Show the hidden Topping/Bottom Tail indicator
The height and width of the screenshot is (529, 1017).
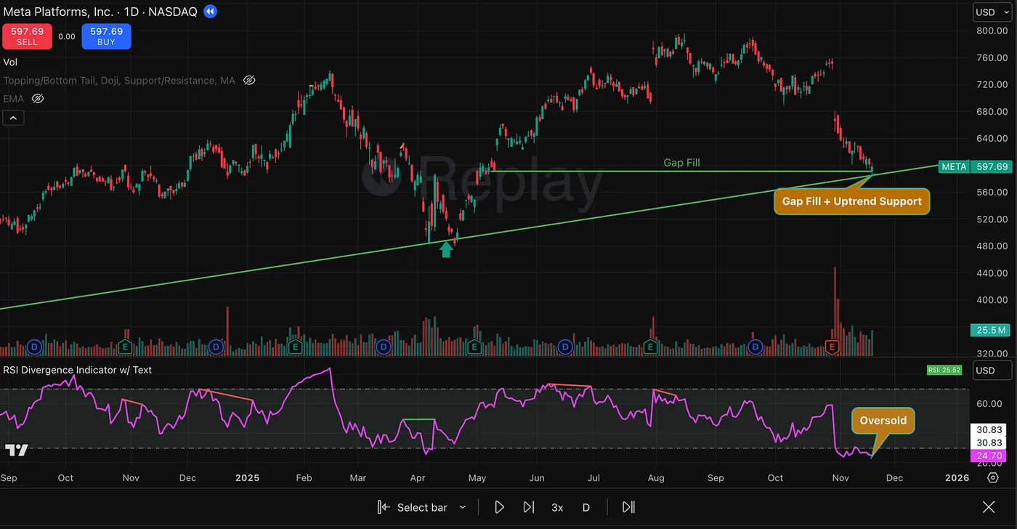(x=249, y=81)
